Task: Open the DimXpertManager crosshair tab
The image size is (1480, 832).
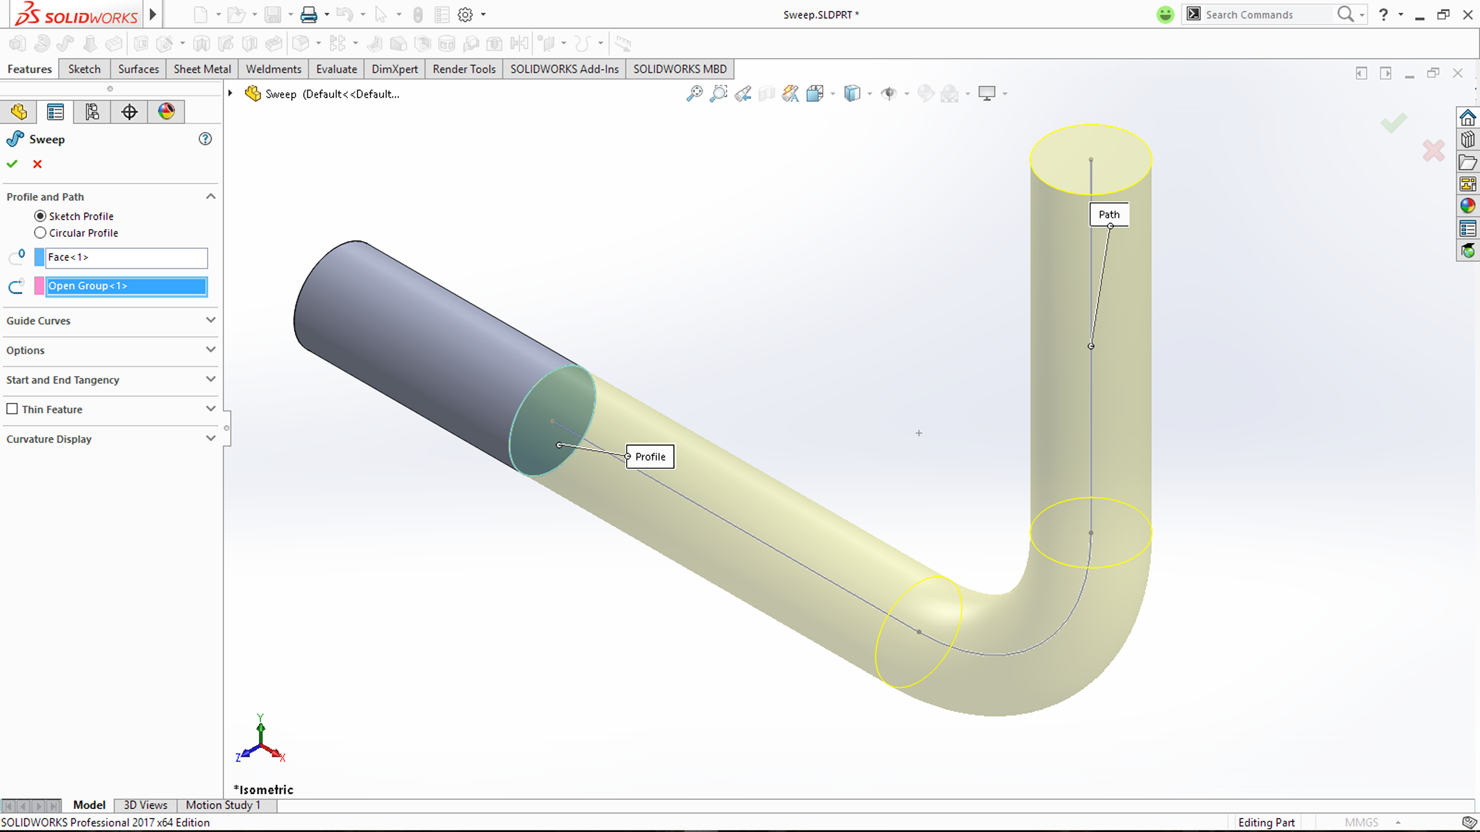Action: pyautogui.click(x=129, y=112)
